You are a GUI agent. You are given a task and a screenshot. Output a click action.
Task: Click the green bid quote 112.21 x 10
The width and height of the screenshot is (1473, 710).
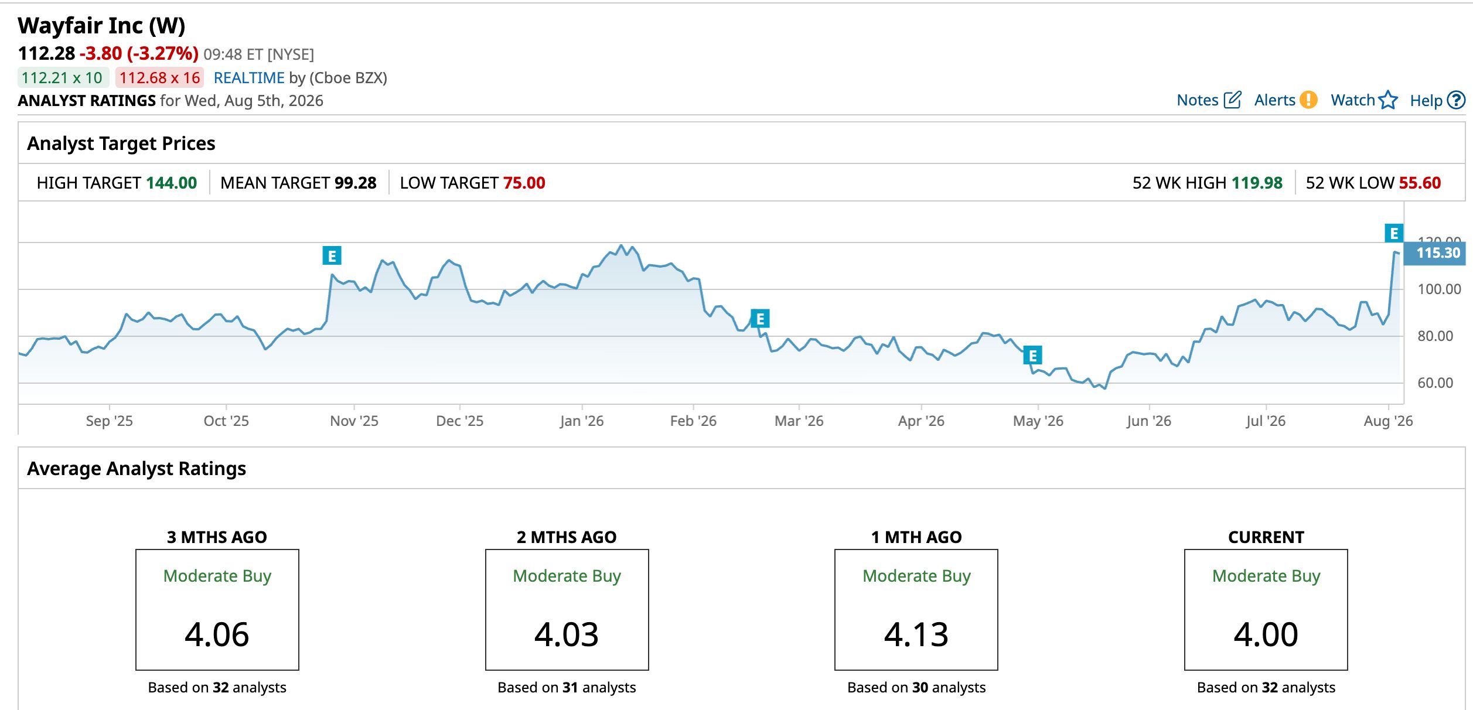62,78
